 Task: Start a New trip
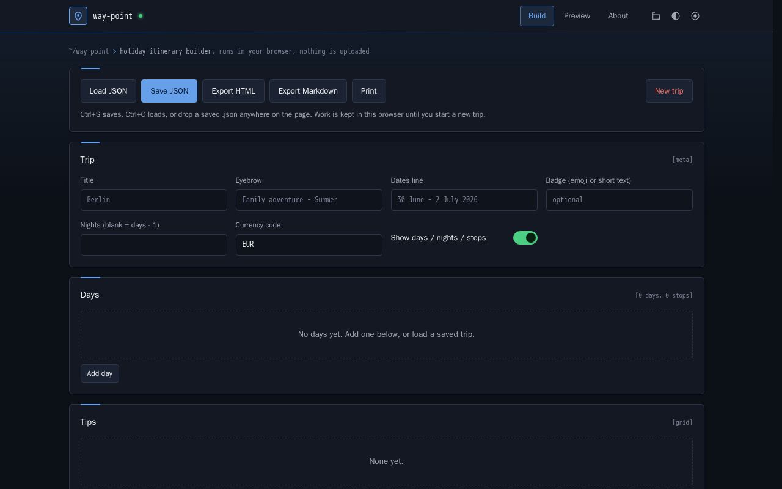coord(669,91)
